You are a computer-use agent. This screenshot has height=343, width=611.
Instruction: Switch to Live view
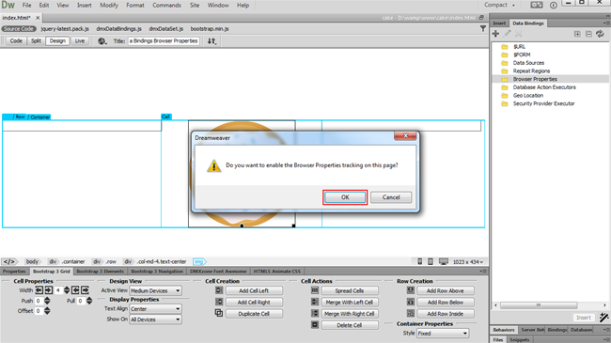pyautogui.click(x=80, y=41)
